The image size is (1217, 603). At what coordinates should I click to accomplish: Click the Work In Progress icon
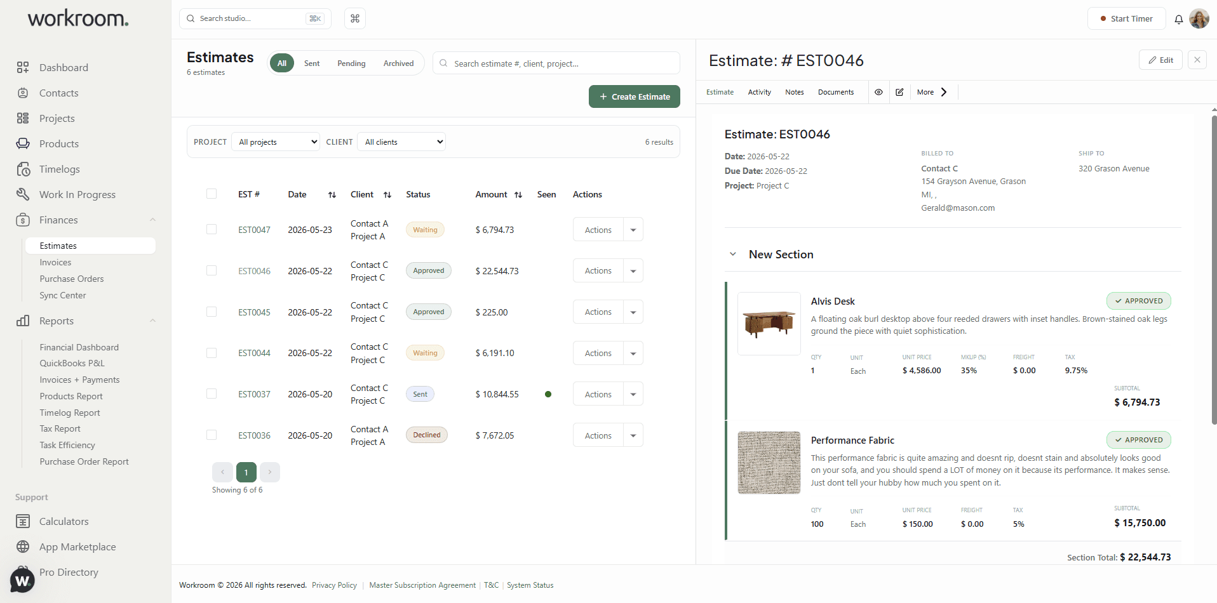23,194
